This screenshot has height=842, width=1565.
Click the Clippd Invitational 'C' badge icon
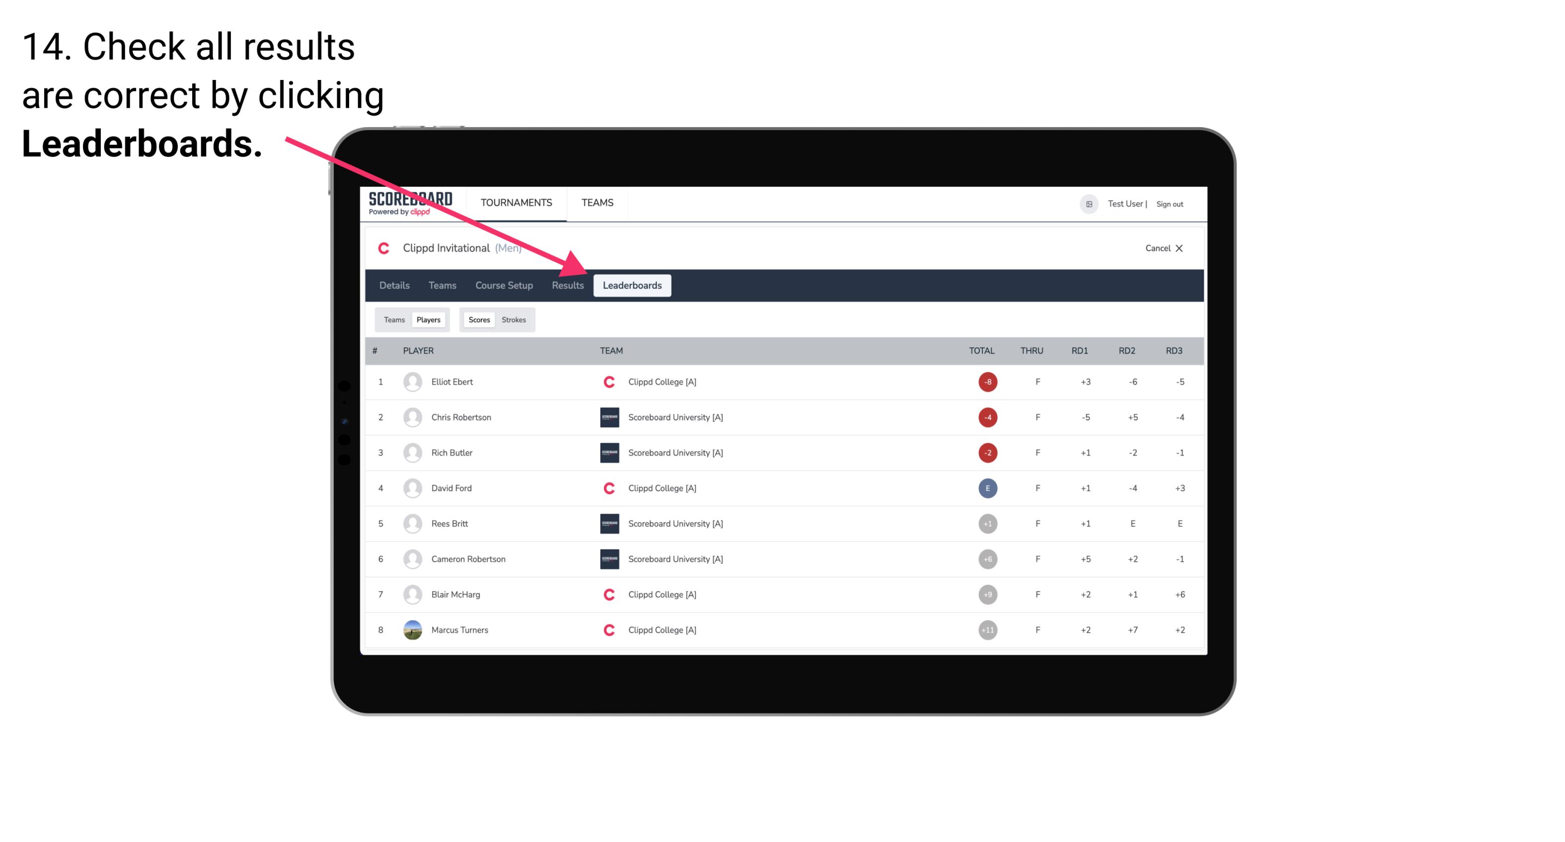(x=386, y=247)
